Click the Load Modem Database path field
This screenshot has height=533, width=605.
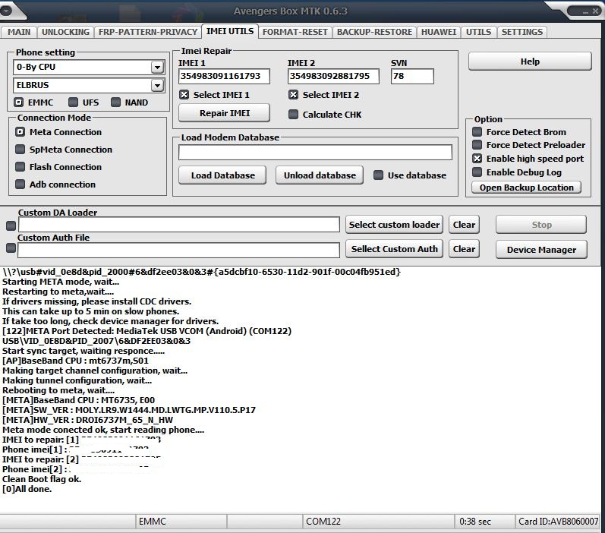[x=315, y=153]
